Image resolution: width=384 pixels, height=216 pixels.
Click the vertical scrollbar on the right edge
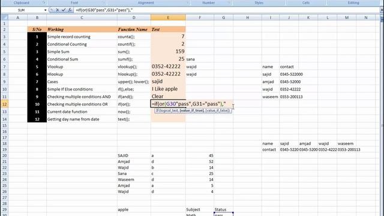pyautogui.click(x=382, y=118)
